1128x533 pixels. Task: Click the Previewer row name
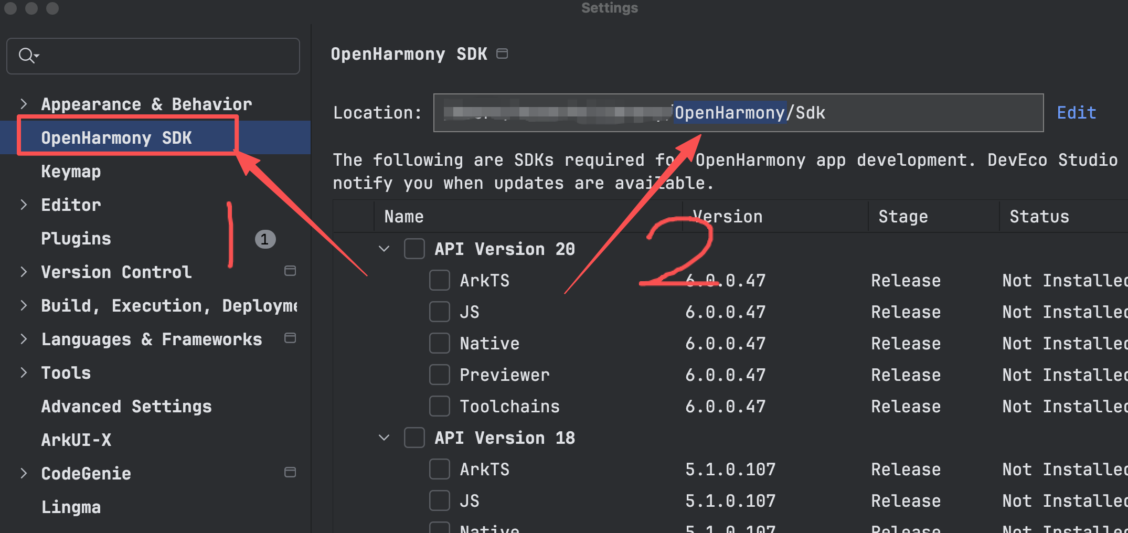tap(505, 375)
